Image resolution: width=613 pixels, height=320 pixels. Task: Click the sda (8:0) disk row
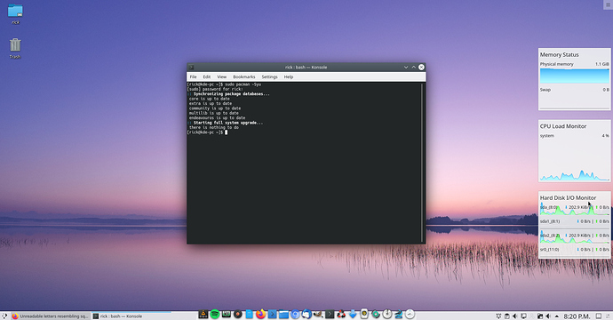[x=574, y=209]
